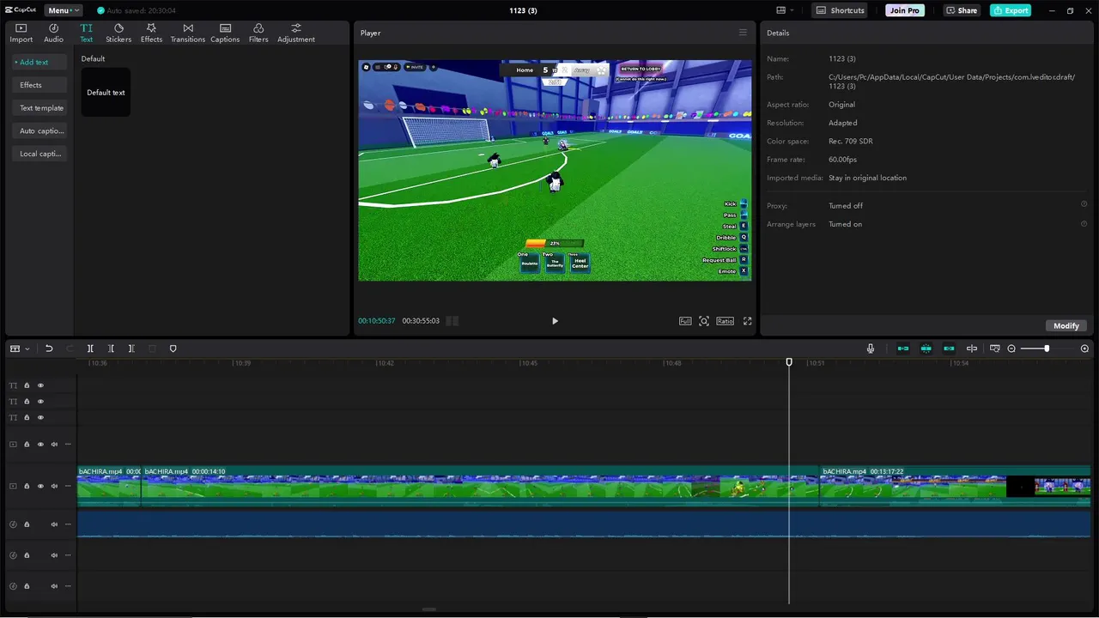Click the timeline zoom-in magnifier
This screenshot has height=618, width=1099.
pyautogui.click(x=1084, y=348)
